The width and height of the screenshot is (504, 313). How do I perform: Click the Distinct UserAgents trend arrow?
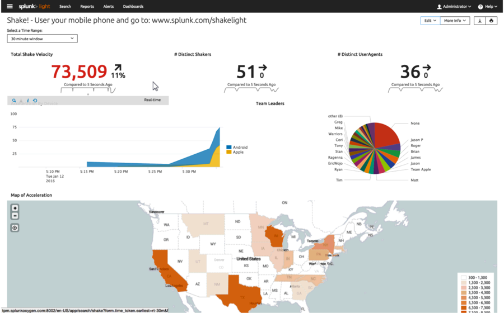tap(427, 67)
